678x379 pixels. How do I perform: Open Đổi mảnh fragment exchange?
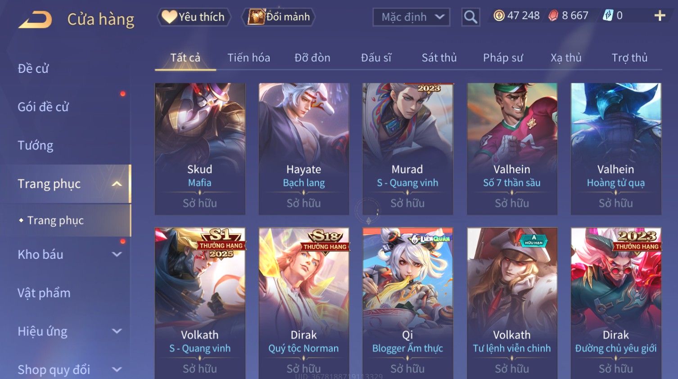point(279,17)
